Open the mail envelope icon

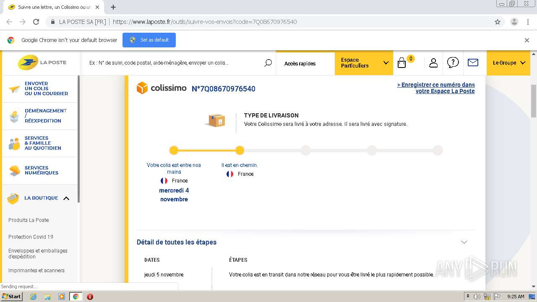point(473,62)
